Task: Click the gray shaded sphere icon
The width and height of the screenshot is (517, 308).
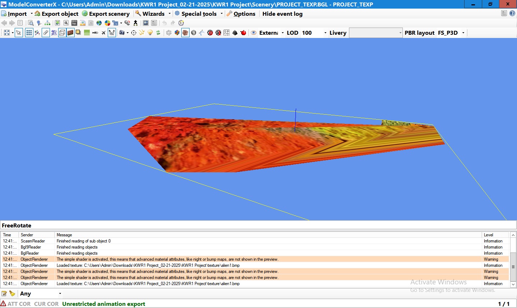Action: (x=194, y=33)
